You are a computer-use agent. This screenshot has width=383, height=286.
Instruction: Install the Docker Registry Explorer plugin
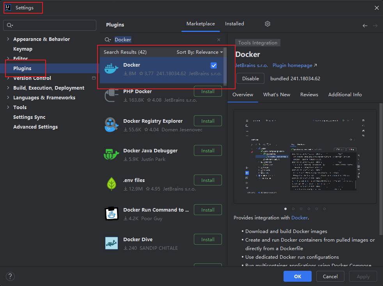[208, 121]
